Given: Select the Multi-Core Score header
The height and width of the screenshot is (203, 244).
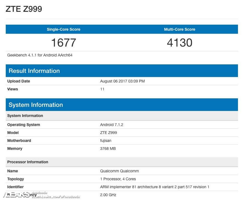Looking at the screenshot, I should click(x=180, y=29).
